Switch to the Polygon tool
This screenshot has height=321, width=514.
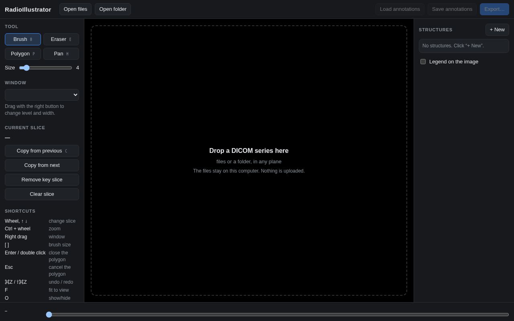[x=23, y=54]
